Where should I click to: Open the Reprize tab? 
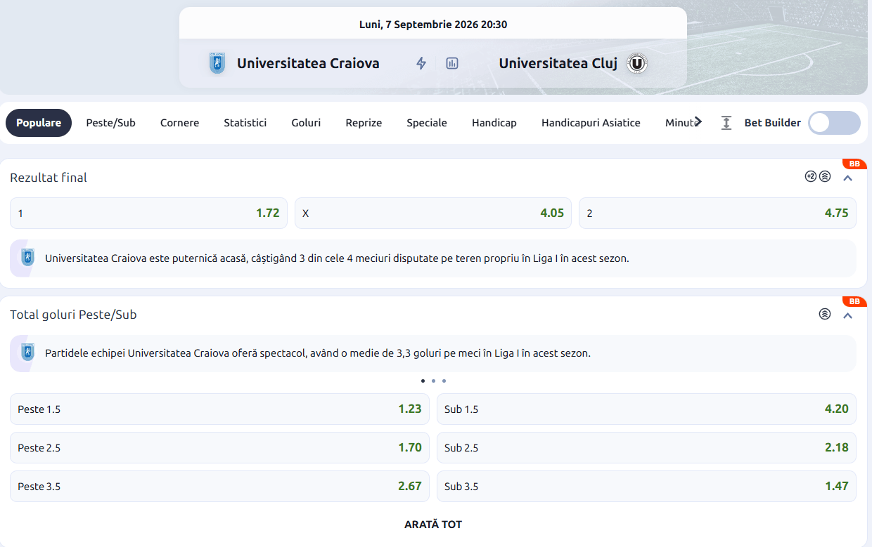[x=364, y=123]
